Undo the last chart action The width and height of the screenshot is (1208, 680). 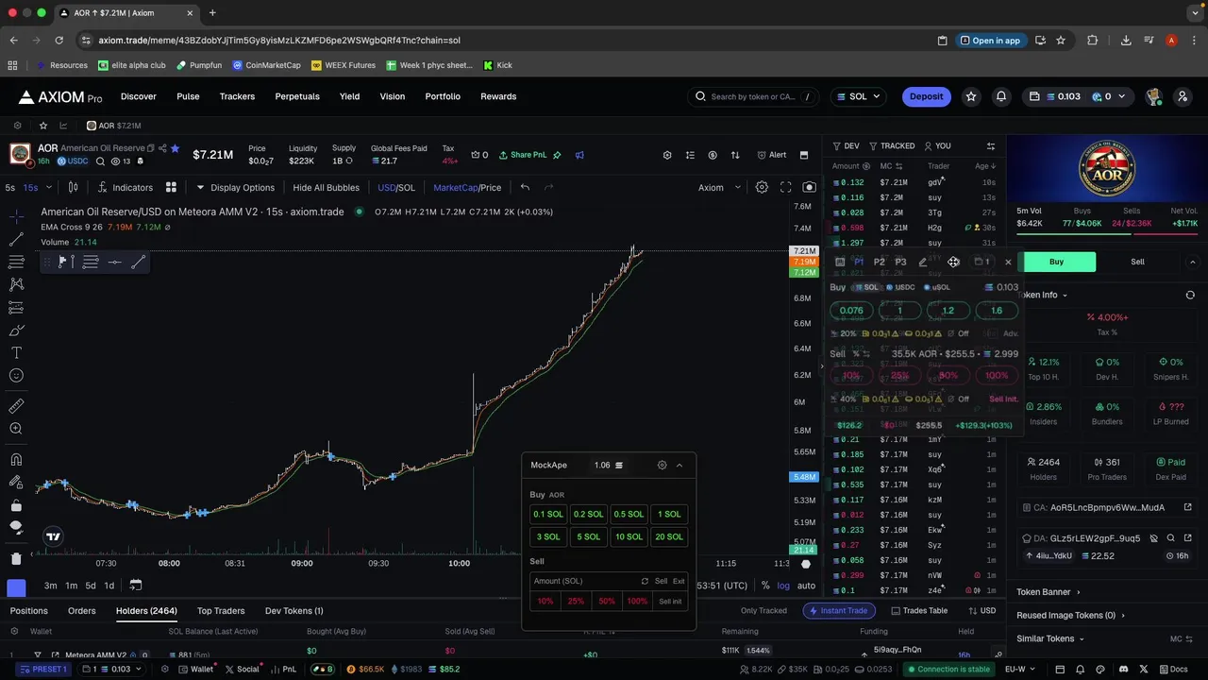point(525,187)
